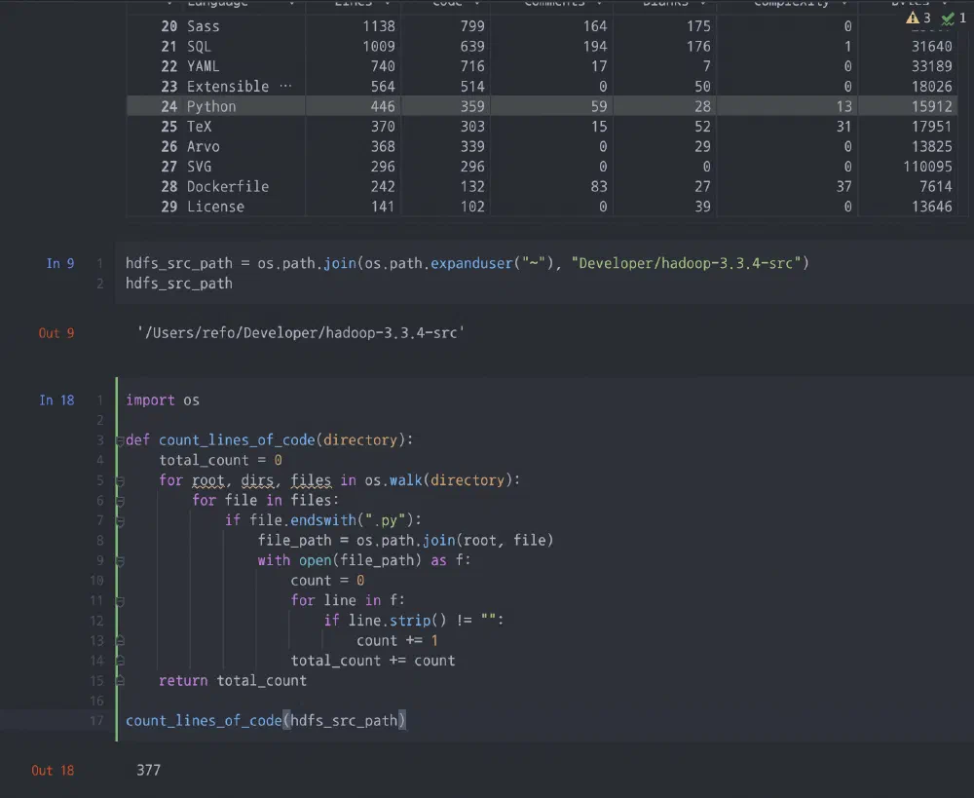Image resolution: width=974 pixels, height=798 pixels.
Task: Click the ellipsis on truncated 'Extensible' cell
Action: coord(285,86)
